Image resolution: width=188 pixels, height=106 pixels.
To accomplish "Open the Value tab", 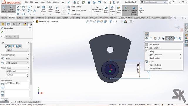I will tap(3, 37).
